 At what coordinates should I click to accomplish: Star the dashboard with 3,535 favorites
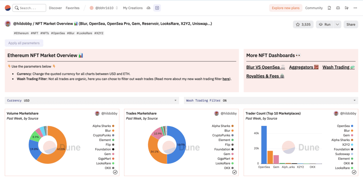pyautogui.click(x=303, y=24)
